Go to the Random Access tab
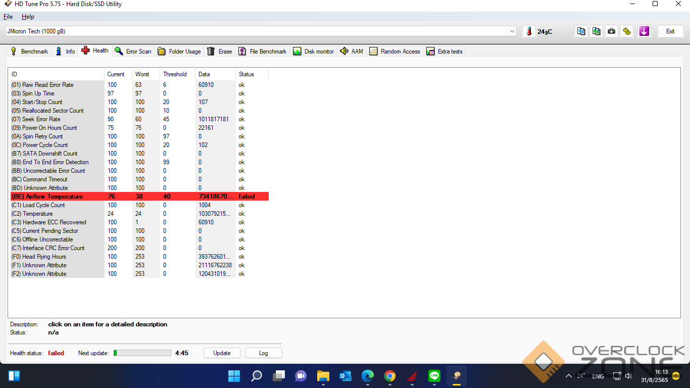 tap(395, 51)
